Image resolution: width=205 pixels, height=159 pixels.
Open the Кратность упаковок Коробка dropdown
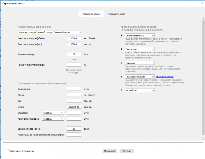click(x=53, y=119)
